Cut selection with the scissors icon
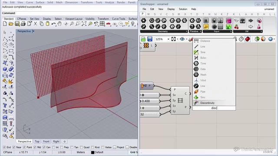The width and height of the screenshot is (278, 156). 35,23
